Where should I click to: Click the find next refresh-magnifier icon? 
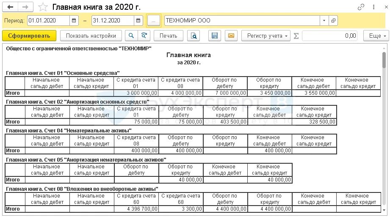point(144,36)
